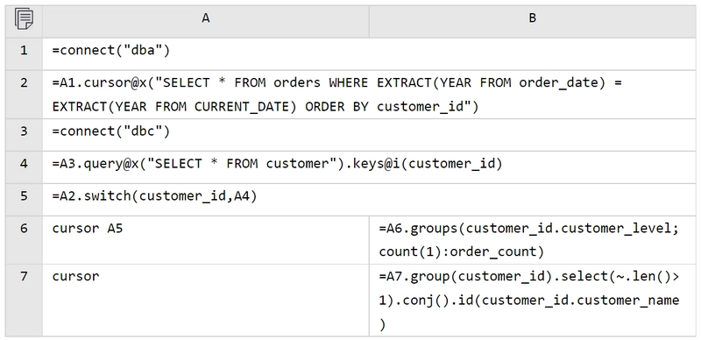Select row 6 header
Screen dimensions: 701x340
[x=24, y=240]
